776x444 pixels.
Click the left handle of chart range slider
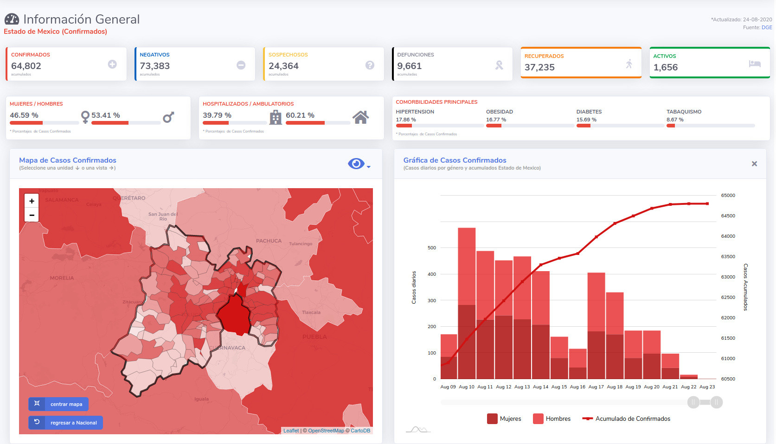(x=693, y=402)
